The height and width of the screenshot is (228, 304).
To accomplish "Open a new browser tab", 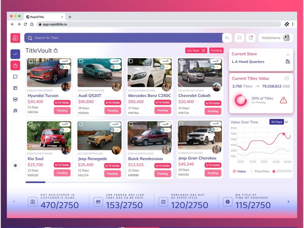I will click(70, 17).
